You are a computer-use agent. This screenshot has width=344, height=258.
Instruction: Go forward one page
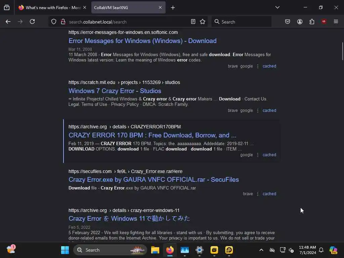coord(20,21)
